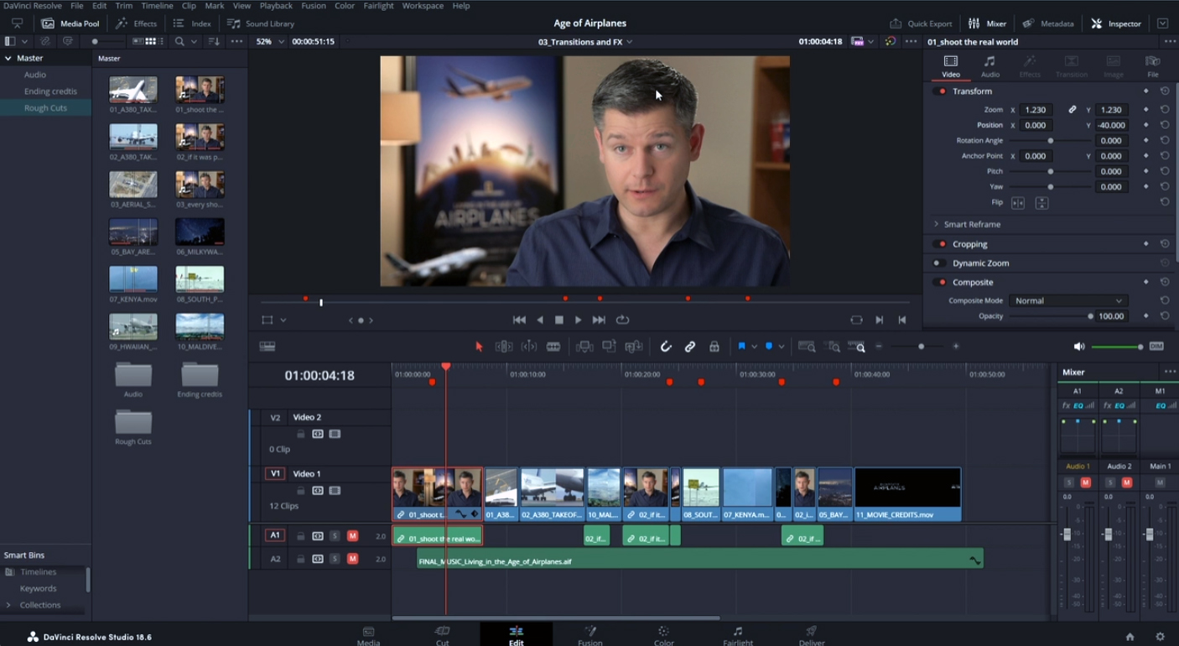The image size is (1179, 646).
Task: Click the position lock padlock icon
Action: [714, 346]
